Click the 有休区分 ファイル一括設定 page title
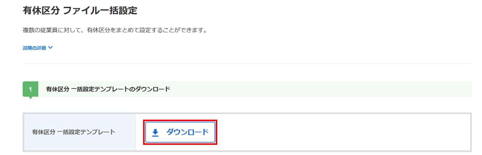482x155 pixels. (x=80, y=11)
